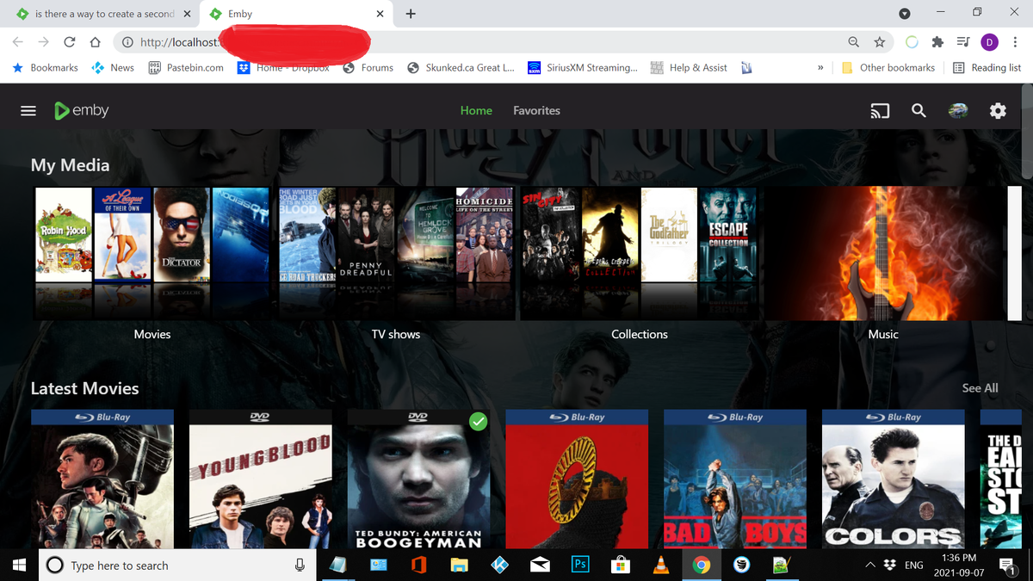Open the Movies library label
Viewport: 1033px width, 581px height.
click(152, 334)
